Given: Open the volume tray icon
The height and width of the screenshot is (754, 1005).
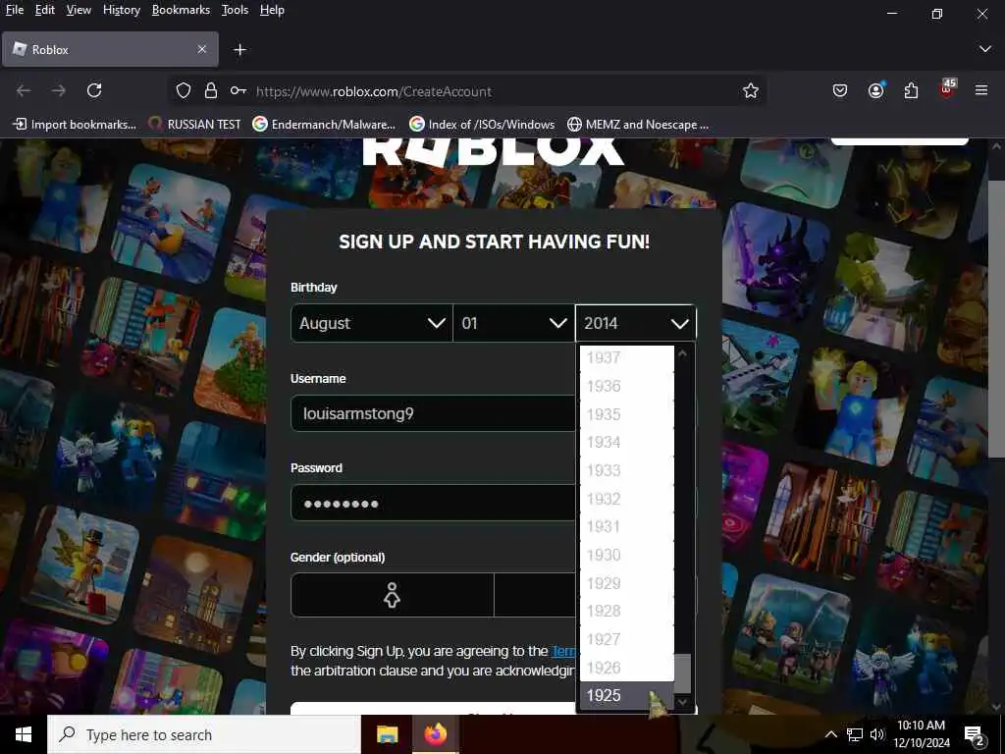Looking at the screenshot, I should (x=876, y=734).
